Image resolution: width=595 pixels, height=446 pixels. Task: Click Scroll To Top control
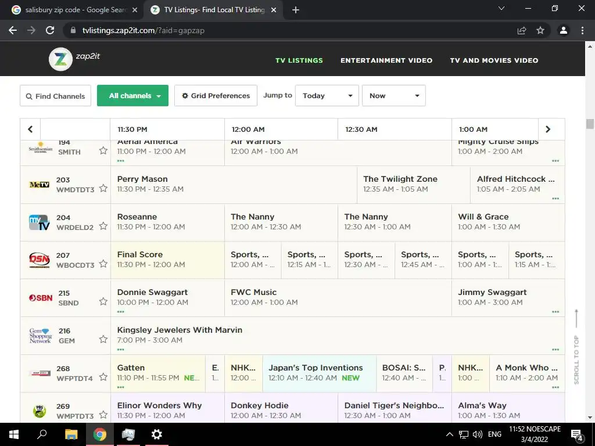coord(576,347)
